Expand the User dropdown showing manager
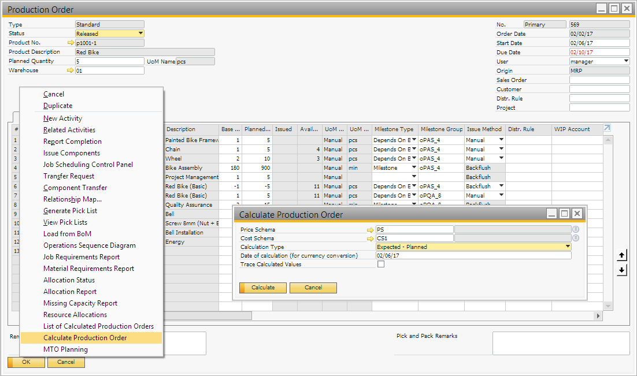The height and width of the screenshot is (376, 637). [x=626, y=61]
